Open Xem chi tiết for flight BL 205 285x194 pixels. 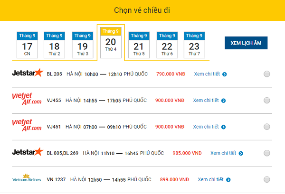click(207, 74)
